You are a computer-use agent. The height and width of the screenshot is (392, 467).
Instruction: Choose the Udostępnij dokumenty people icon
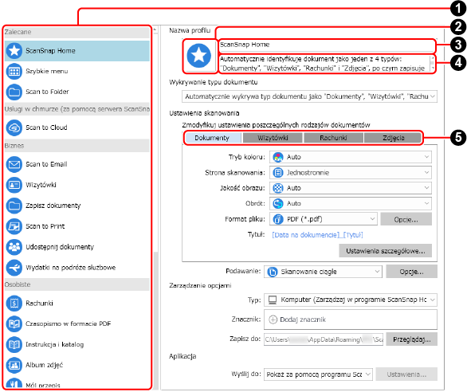(x=14, y=247)
